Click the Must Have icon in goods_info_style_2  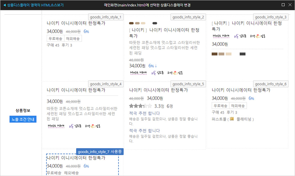(138, 73)
